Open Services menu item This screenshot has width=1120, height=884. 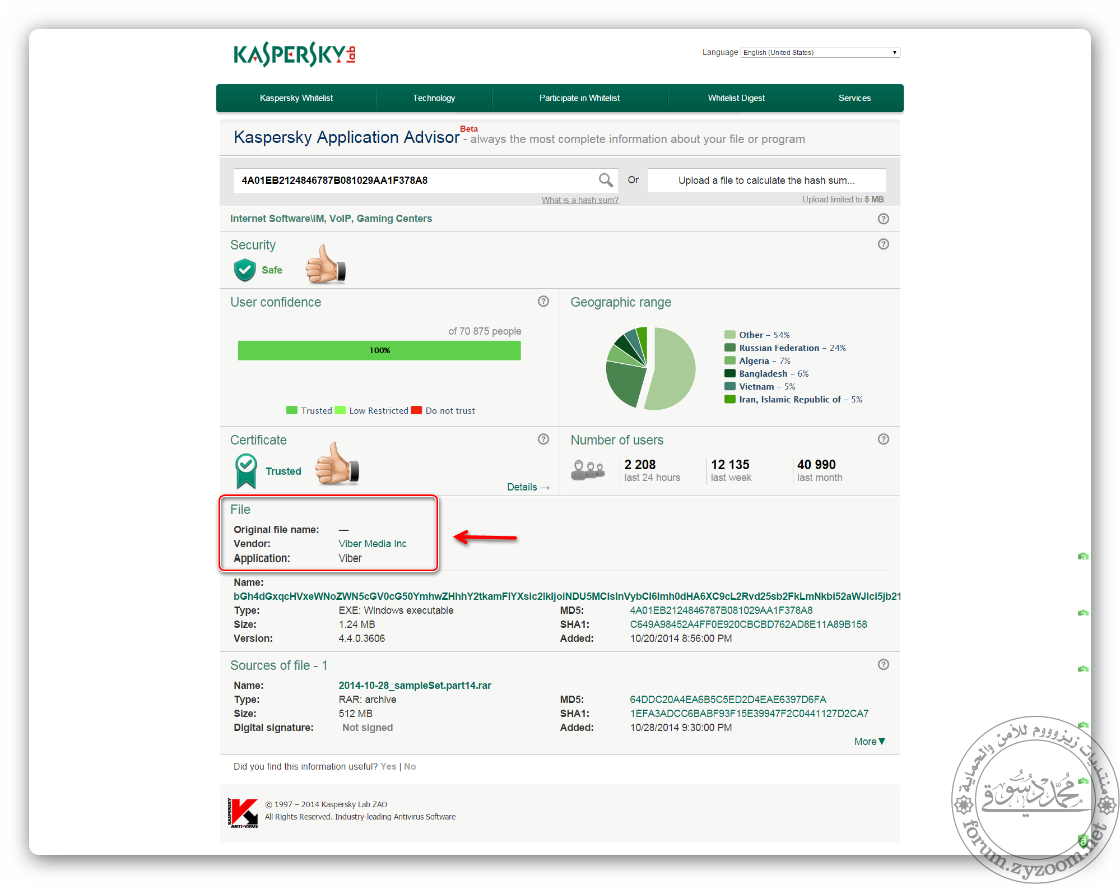pyautogui.click(x=854, y=98)
